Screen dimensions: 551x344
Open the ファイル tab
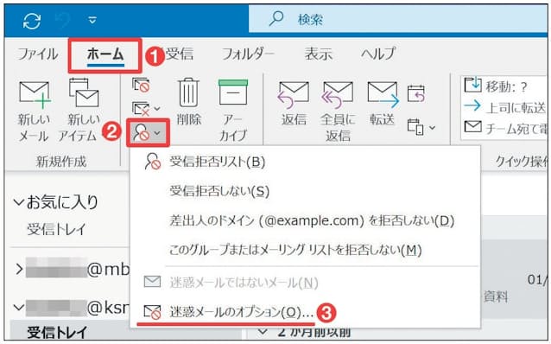(38, 54)
